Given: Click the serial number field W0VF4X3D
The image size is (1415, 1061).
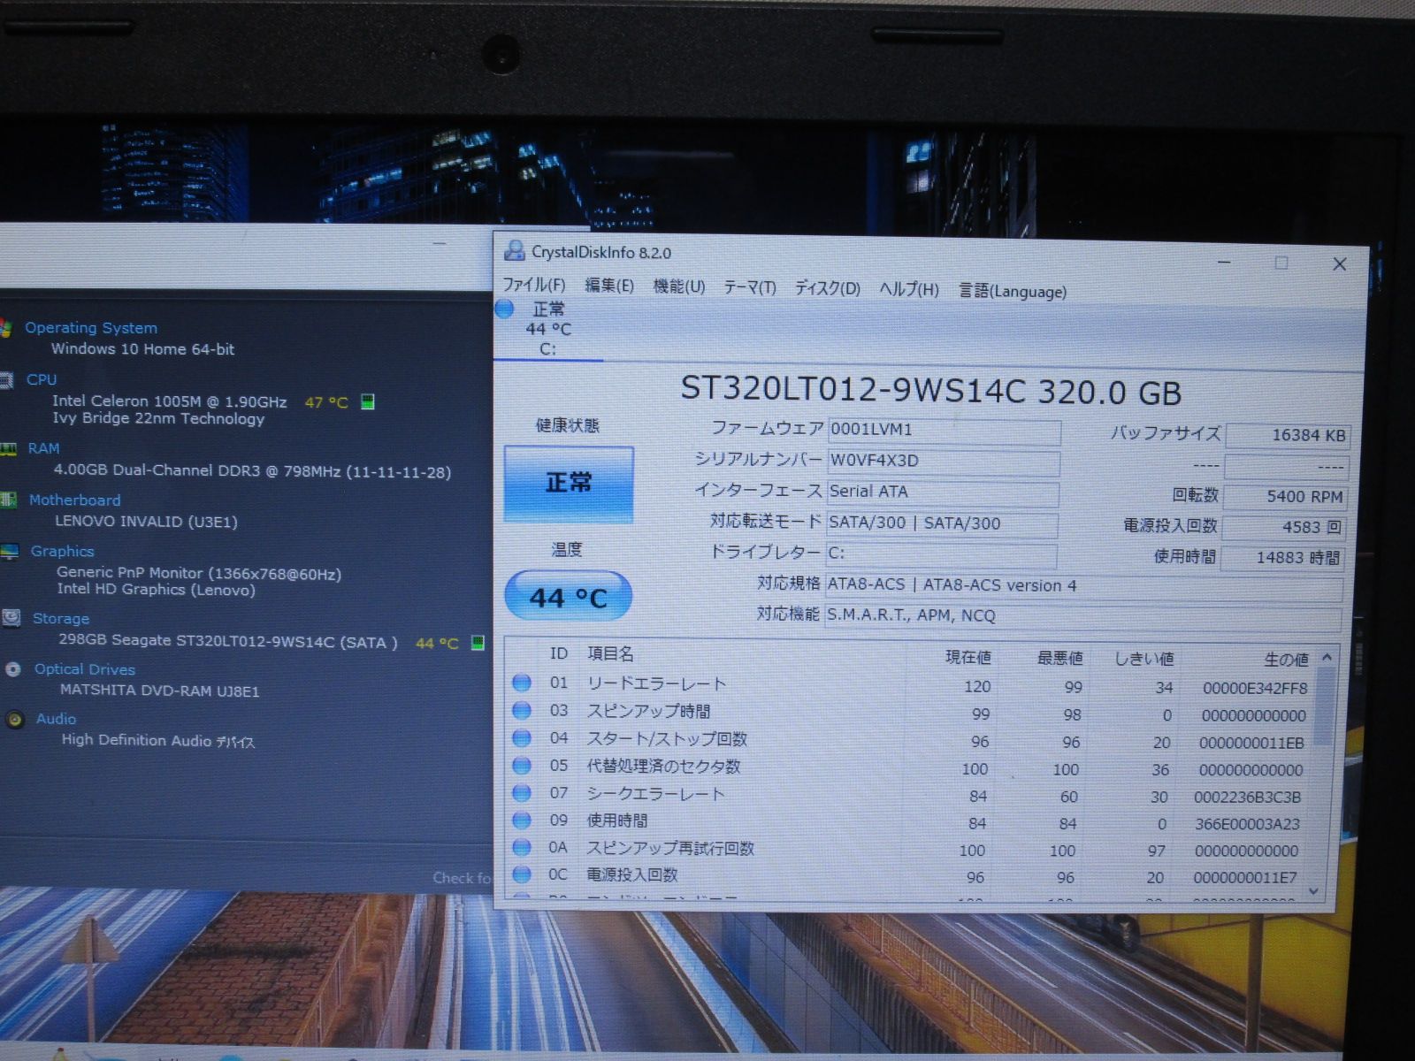Looking at the screenshot, I should pyautogui.click(x=944, y=462).
